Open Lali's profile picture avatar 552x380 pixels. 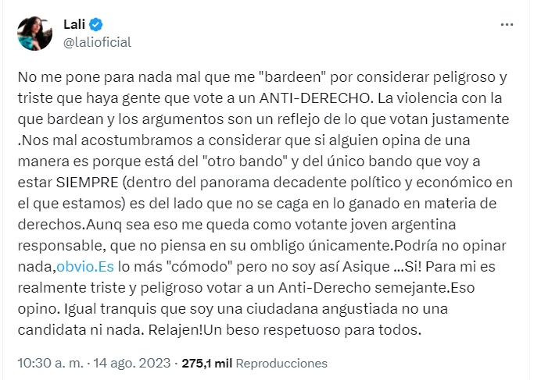click(34, 33)
